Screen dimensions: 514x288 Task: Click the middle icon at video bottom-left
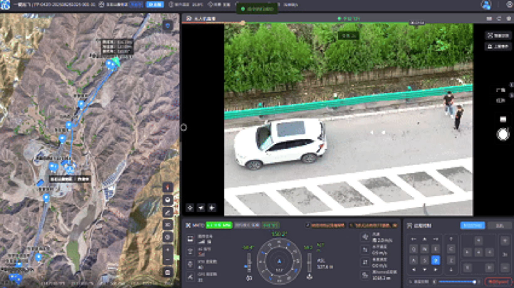tap(201, 208)
